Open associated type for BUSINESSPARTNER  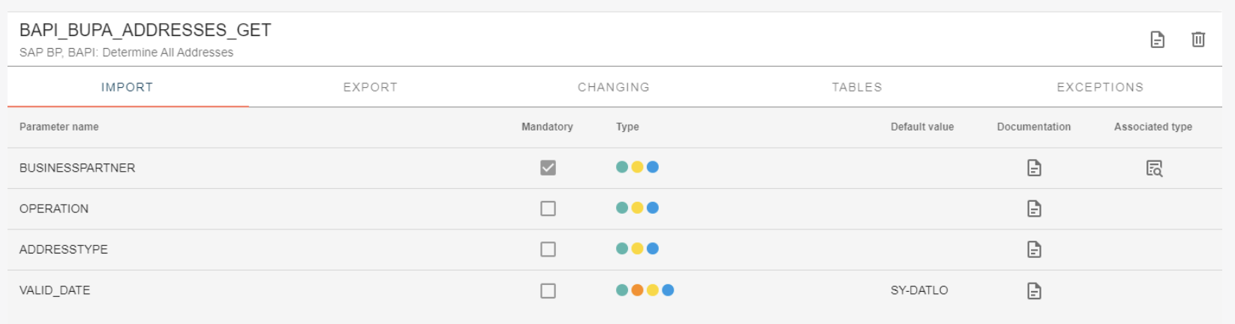[x=1154, y=168]
